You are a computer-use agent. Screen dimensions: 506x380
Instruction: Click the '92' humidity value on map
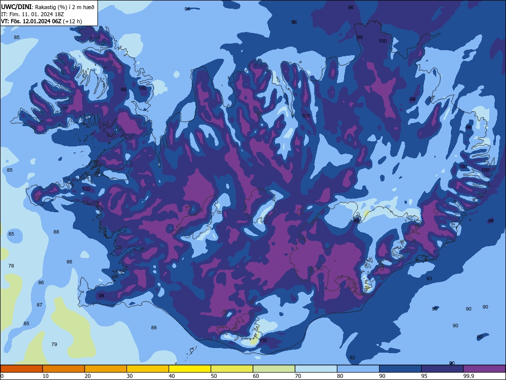(352, 357)
